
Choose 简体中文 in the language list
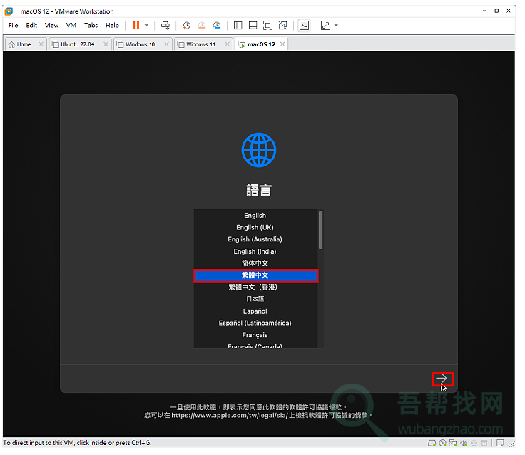(x=255, y=264)
